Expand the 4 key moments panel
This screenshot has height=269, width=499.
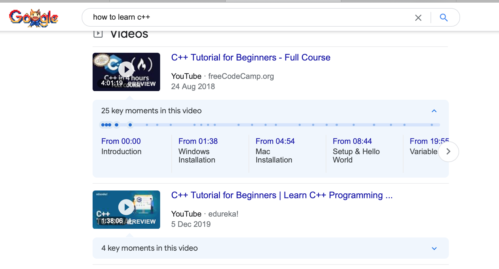pyautogui.click(x=434, y=248)
